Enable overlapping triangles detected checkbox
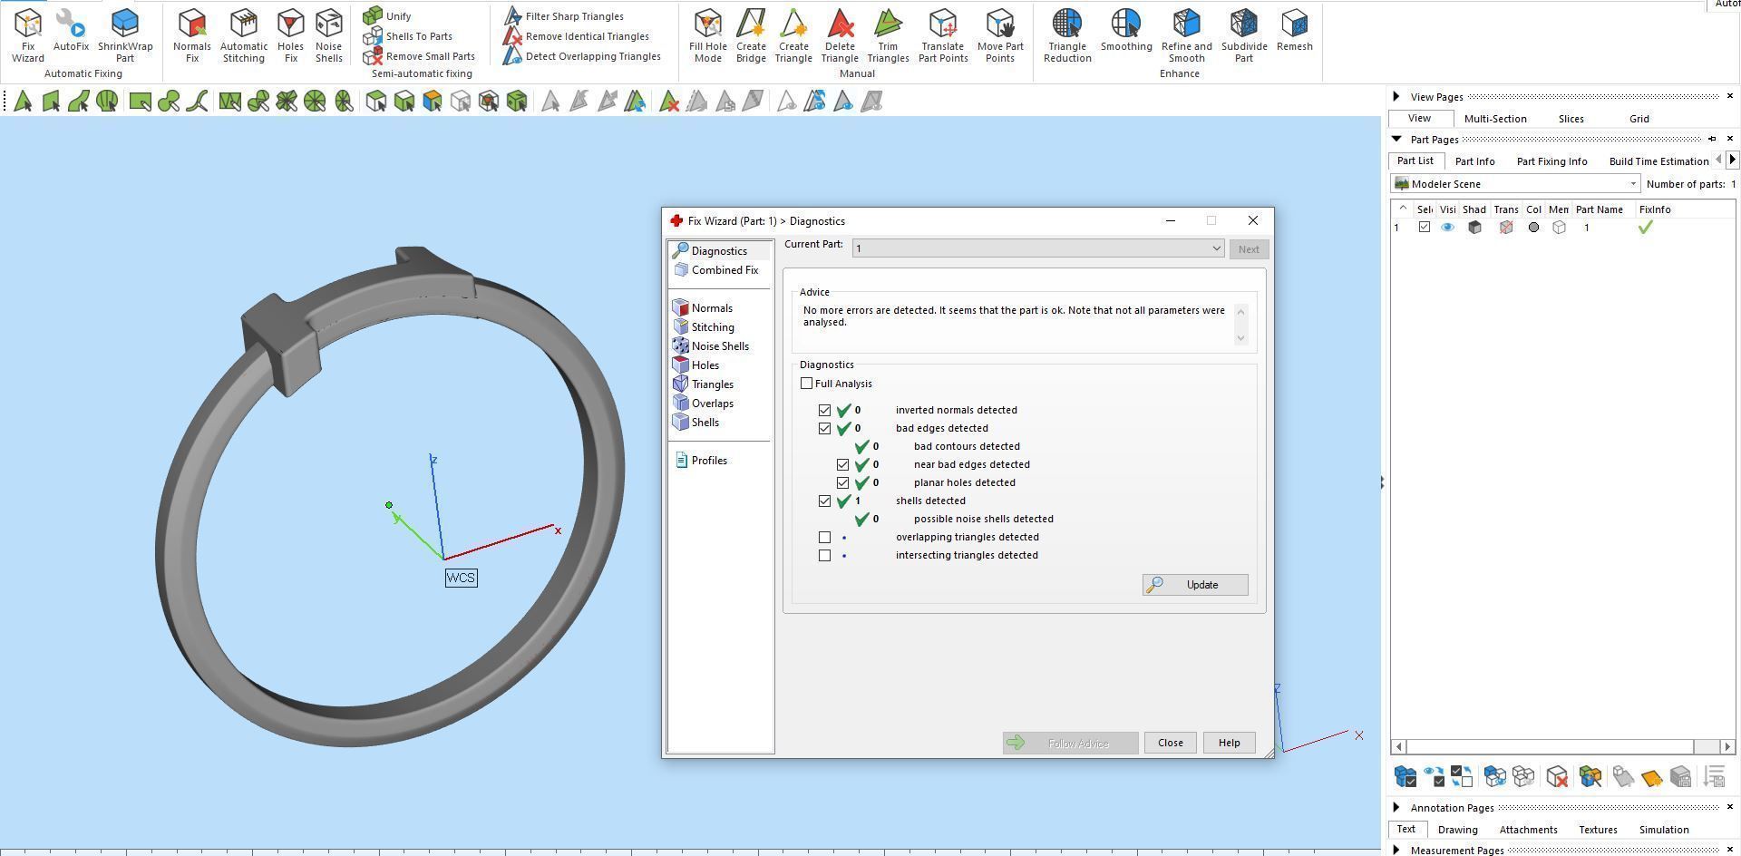Image resolution: width=1741 pixels, height=856 pixels. point(824,537)
